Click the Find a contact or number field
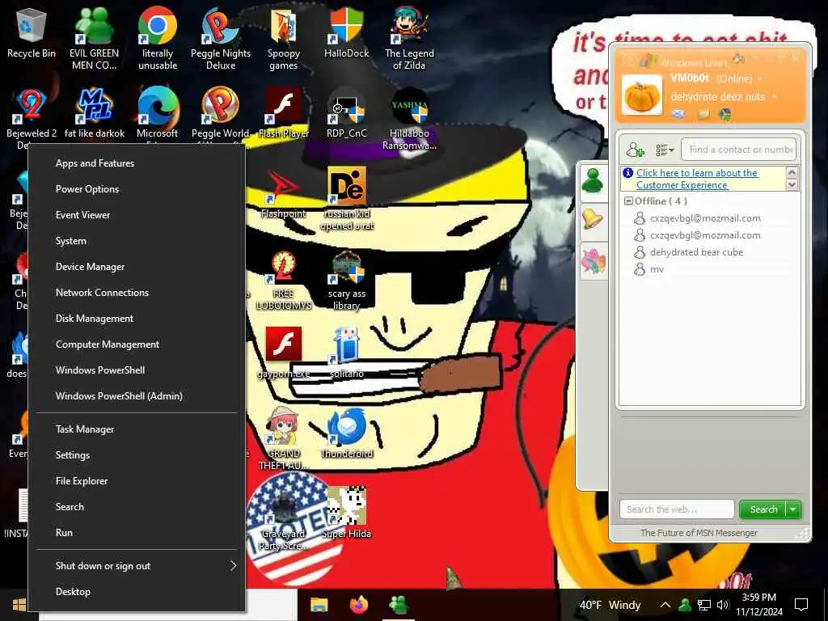 point(739,150)
